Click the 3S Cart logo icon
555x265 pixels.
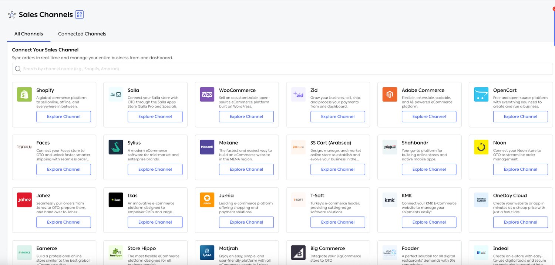(299, 147)
